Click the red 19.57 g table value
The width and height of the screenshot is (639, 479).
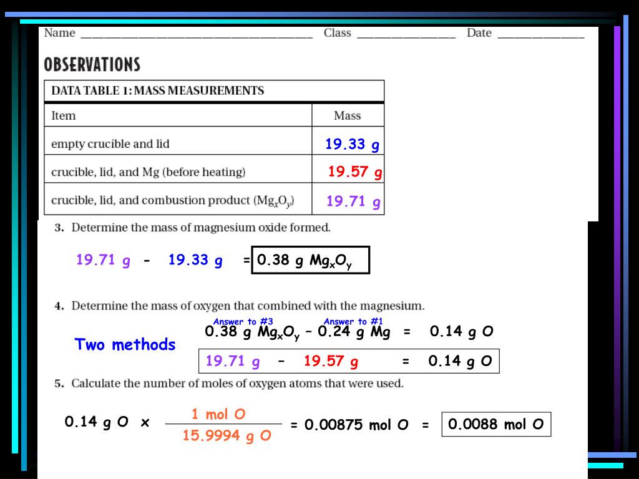pos(355,172)
